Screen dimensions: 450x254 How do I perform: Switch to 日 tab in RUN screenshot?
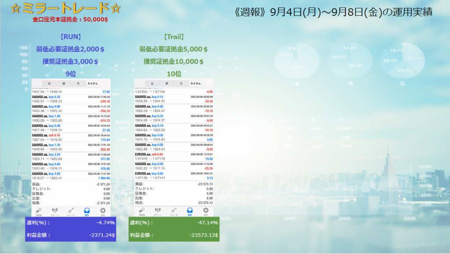click(49, 83)
